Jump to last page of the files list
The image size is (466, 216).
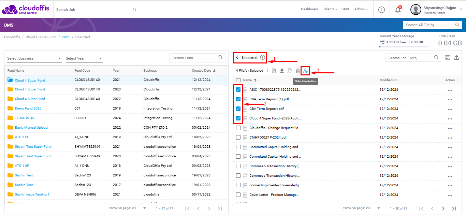454,208
